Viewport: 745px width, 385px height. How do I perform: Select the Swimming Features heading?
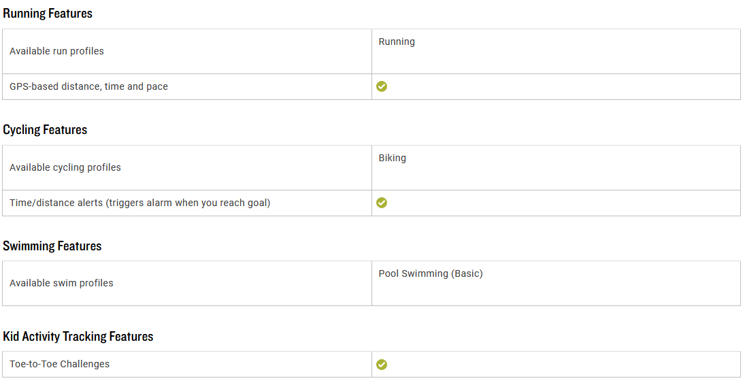[x=52, y=246]
